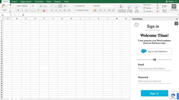The image size is (179, 100).
Task: Click the FormTitan info icon
Action: coord(176,23)
